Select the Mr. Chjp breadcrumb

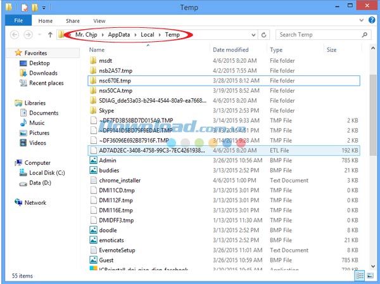[x=86, y=35]
